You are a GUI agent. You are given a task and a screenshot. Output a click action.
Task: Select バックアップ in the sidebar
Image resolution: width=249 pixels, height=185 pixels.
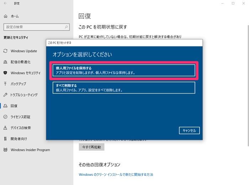pyautogui.click(x=18, y=84)
